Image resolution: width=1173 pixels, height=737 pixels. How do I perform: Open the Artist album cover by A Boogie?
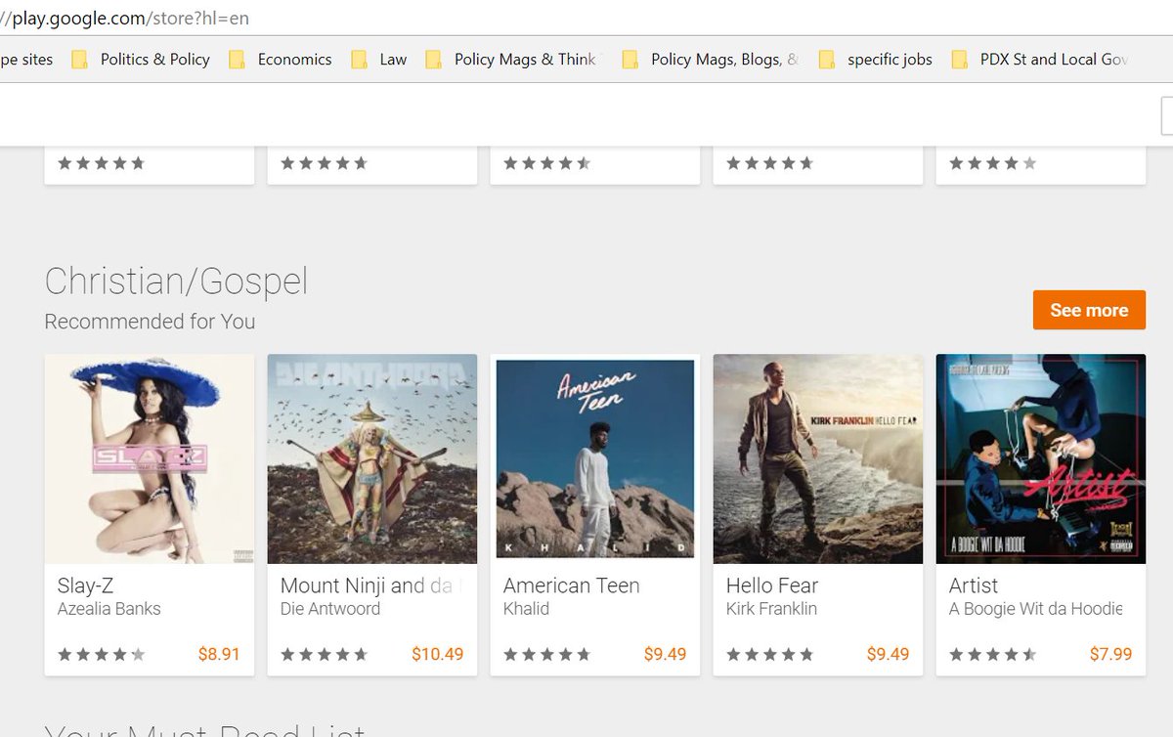1041,458
